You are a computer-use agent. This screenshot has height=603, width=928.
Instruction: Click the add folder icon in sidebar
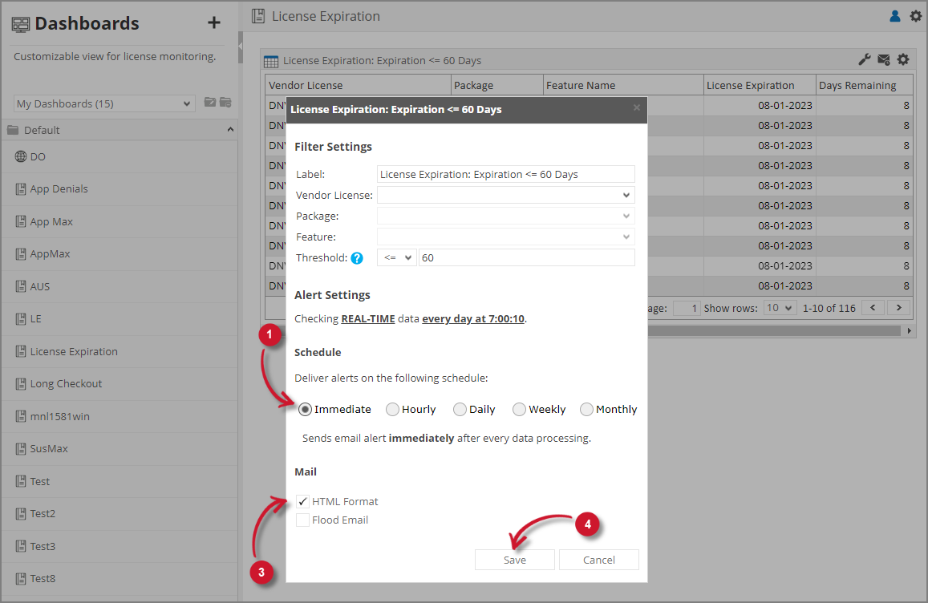click(209, 103)
